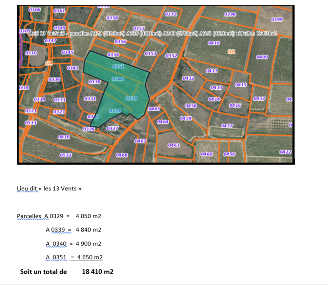Click map parcel label 0414
This screenshot has height=285, width=328.
pyautogui.click(x=214, y=99)
